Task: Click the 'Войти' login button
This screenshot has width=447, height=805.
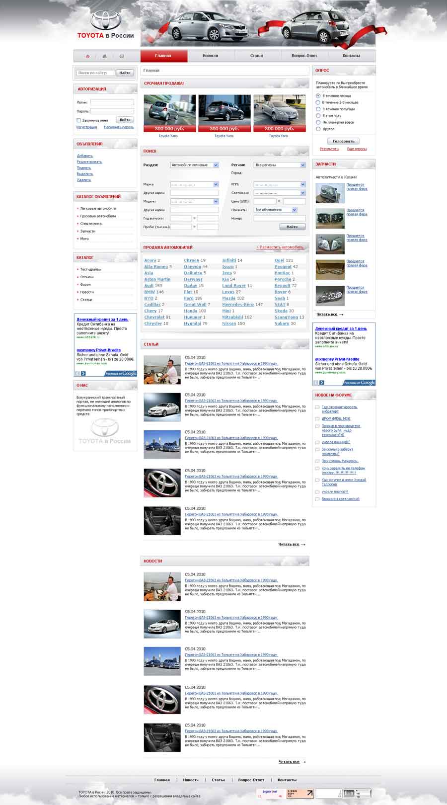Action: coord(125,120)
